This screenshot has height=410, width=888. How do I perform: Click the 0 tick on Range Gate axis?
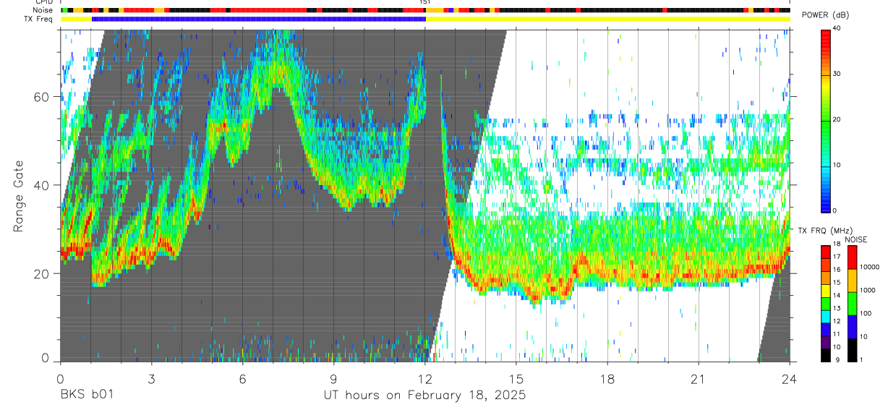coord(46,358)
